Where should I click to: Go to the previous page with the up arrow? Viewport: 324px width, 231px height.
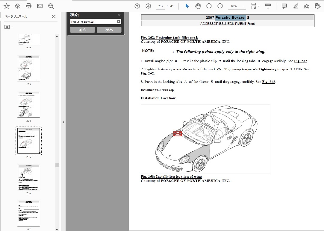coord(137,6)
